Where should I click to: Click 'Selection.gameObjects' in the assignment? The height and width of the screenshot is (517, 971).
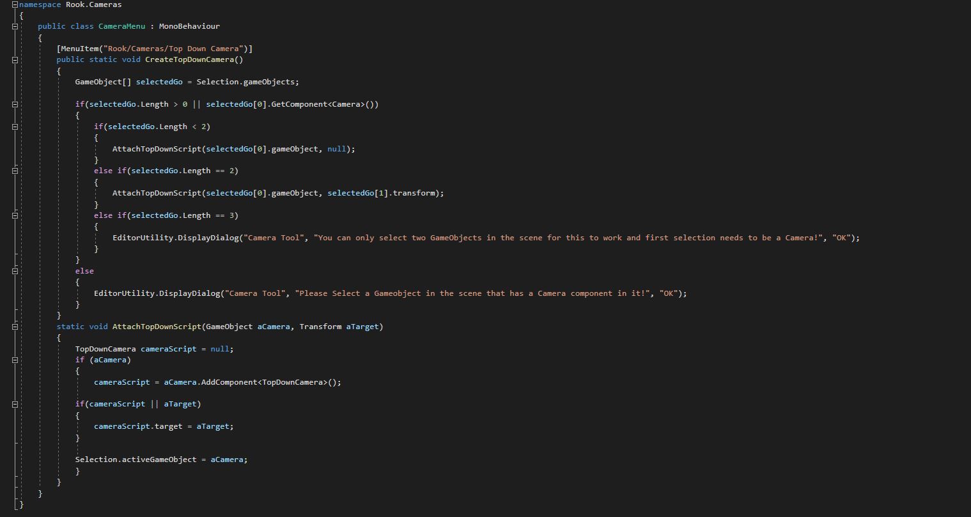click(x=245, y=82)
